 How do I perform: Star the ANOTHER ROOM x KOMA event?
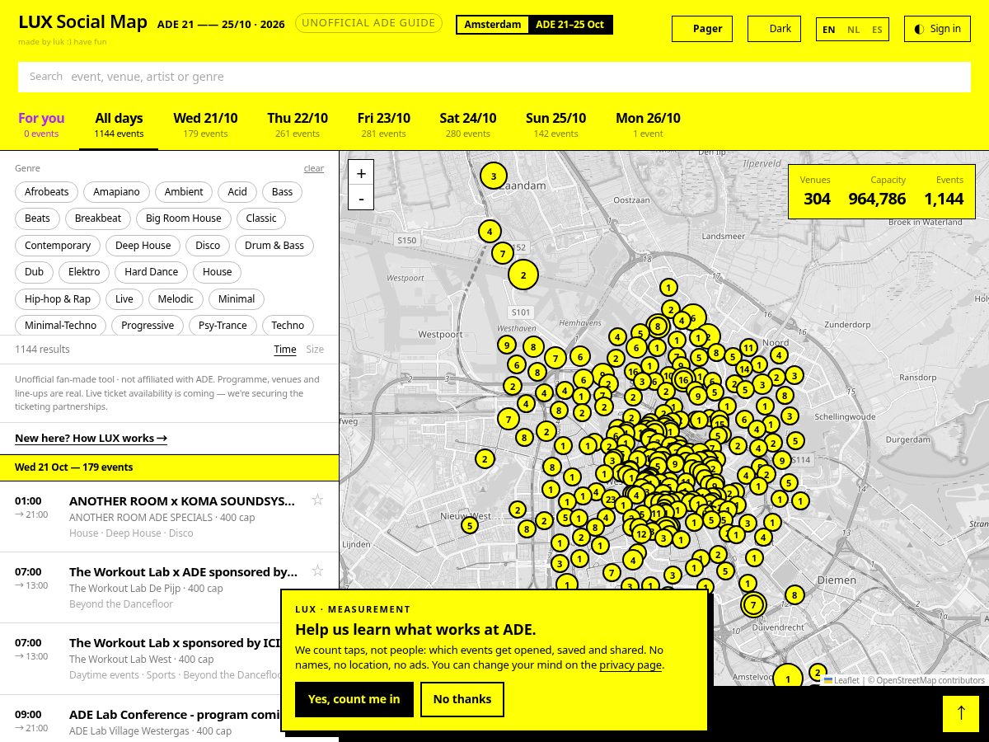pyautogui.click(x=317, y=500)
